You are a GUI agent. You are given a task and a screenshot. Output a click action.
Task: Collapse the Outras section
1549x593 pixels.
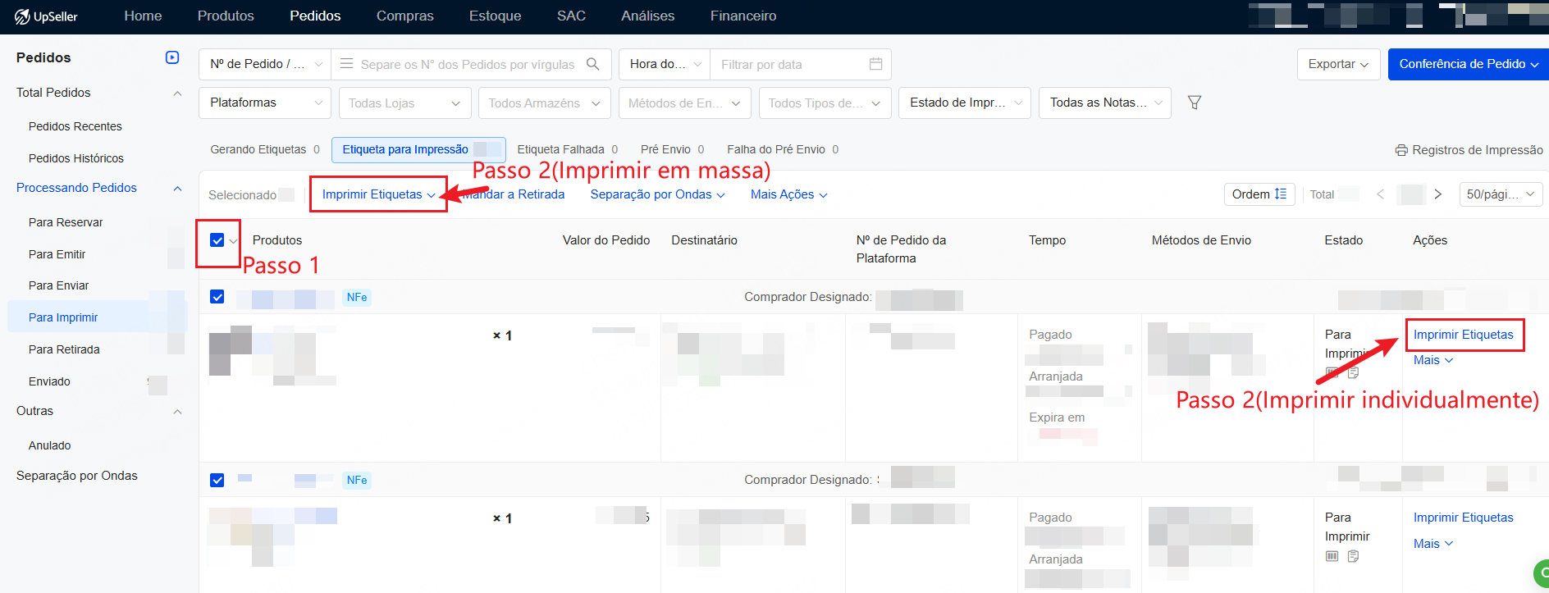(177, 412)
